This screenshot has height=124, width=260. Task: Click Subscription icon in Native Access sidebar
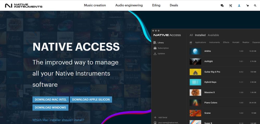155,48
